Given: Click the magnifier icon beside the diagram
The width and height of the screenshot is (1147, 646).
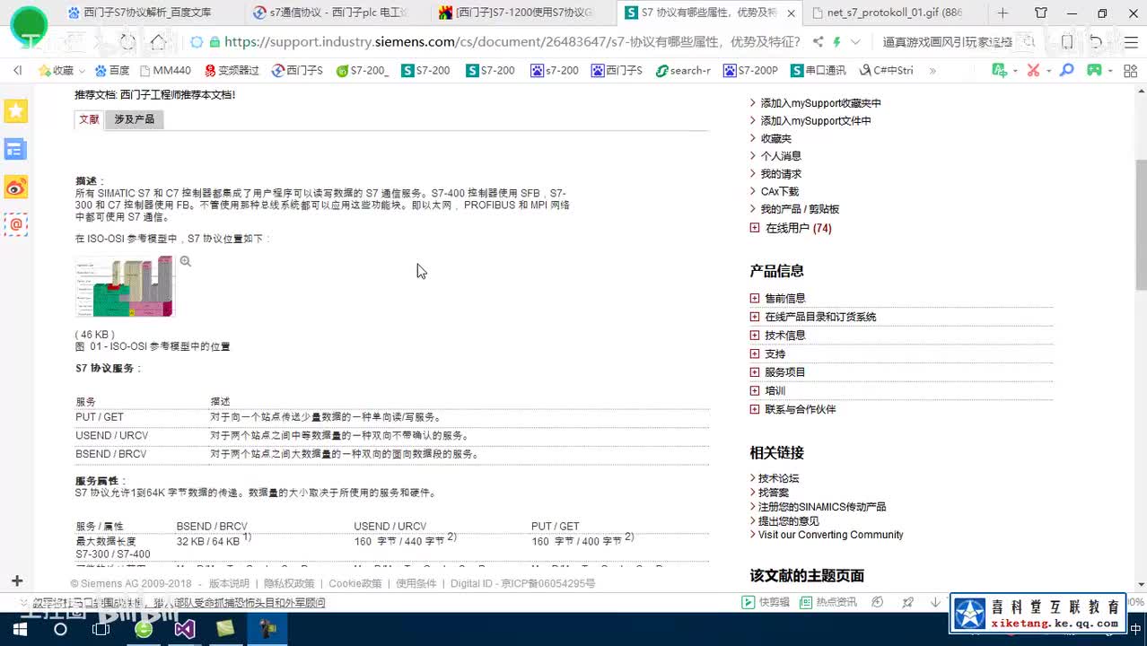Looking at the screenshot, I should point(185,261).
